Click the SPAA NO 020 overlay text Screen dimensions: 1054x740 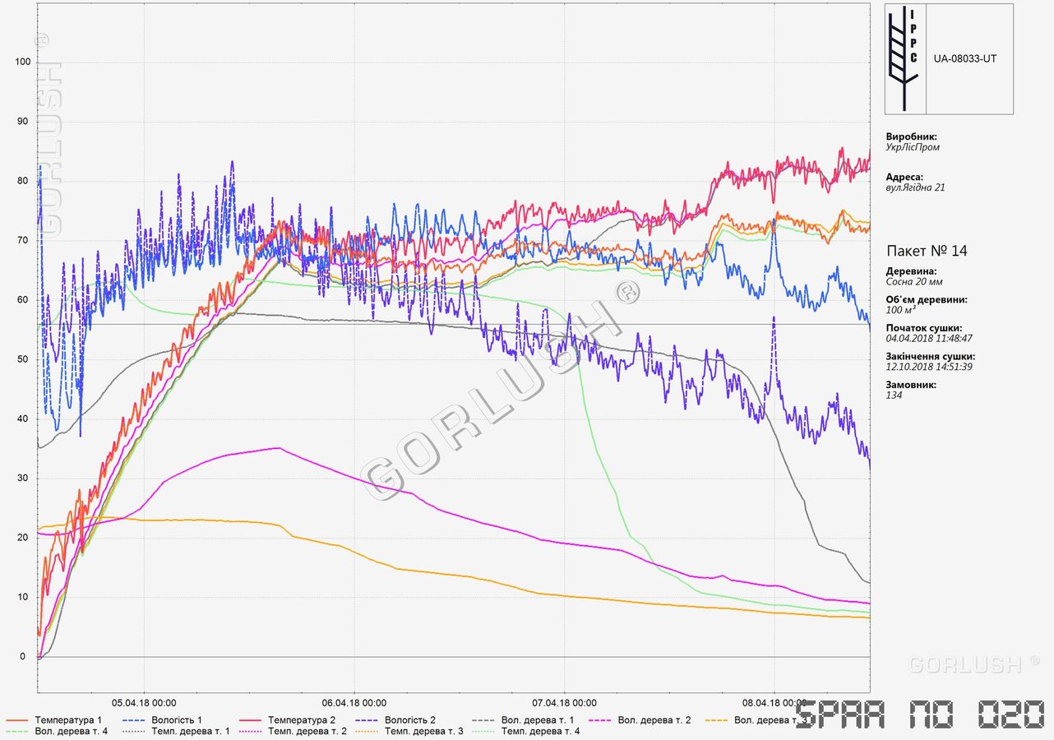click(919, 714)
